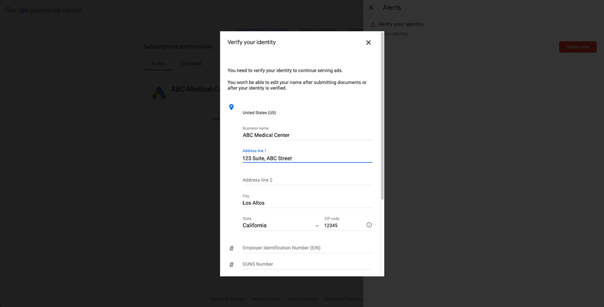The image size is (604, 307).
Task: Click the City field with Los Altos
Action: coord(307,203)
